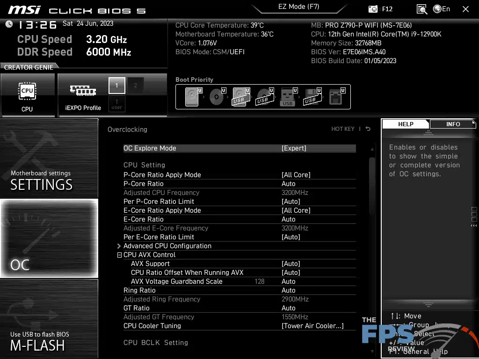Switch to the INFO tab
Viewport: 479px width, 359px height.
coord(453,124)
